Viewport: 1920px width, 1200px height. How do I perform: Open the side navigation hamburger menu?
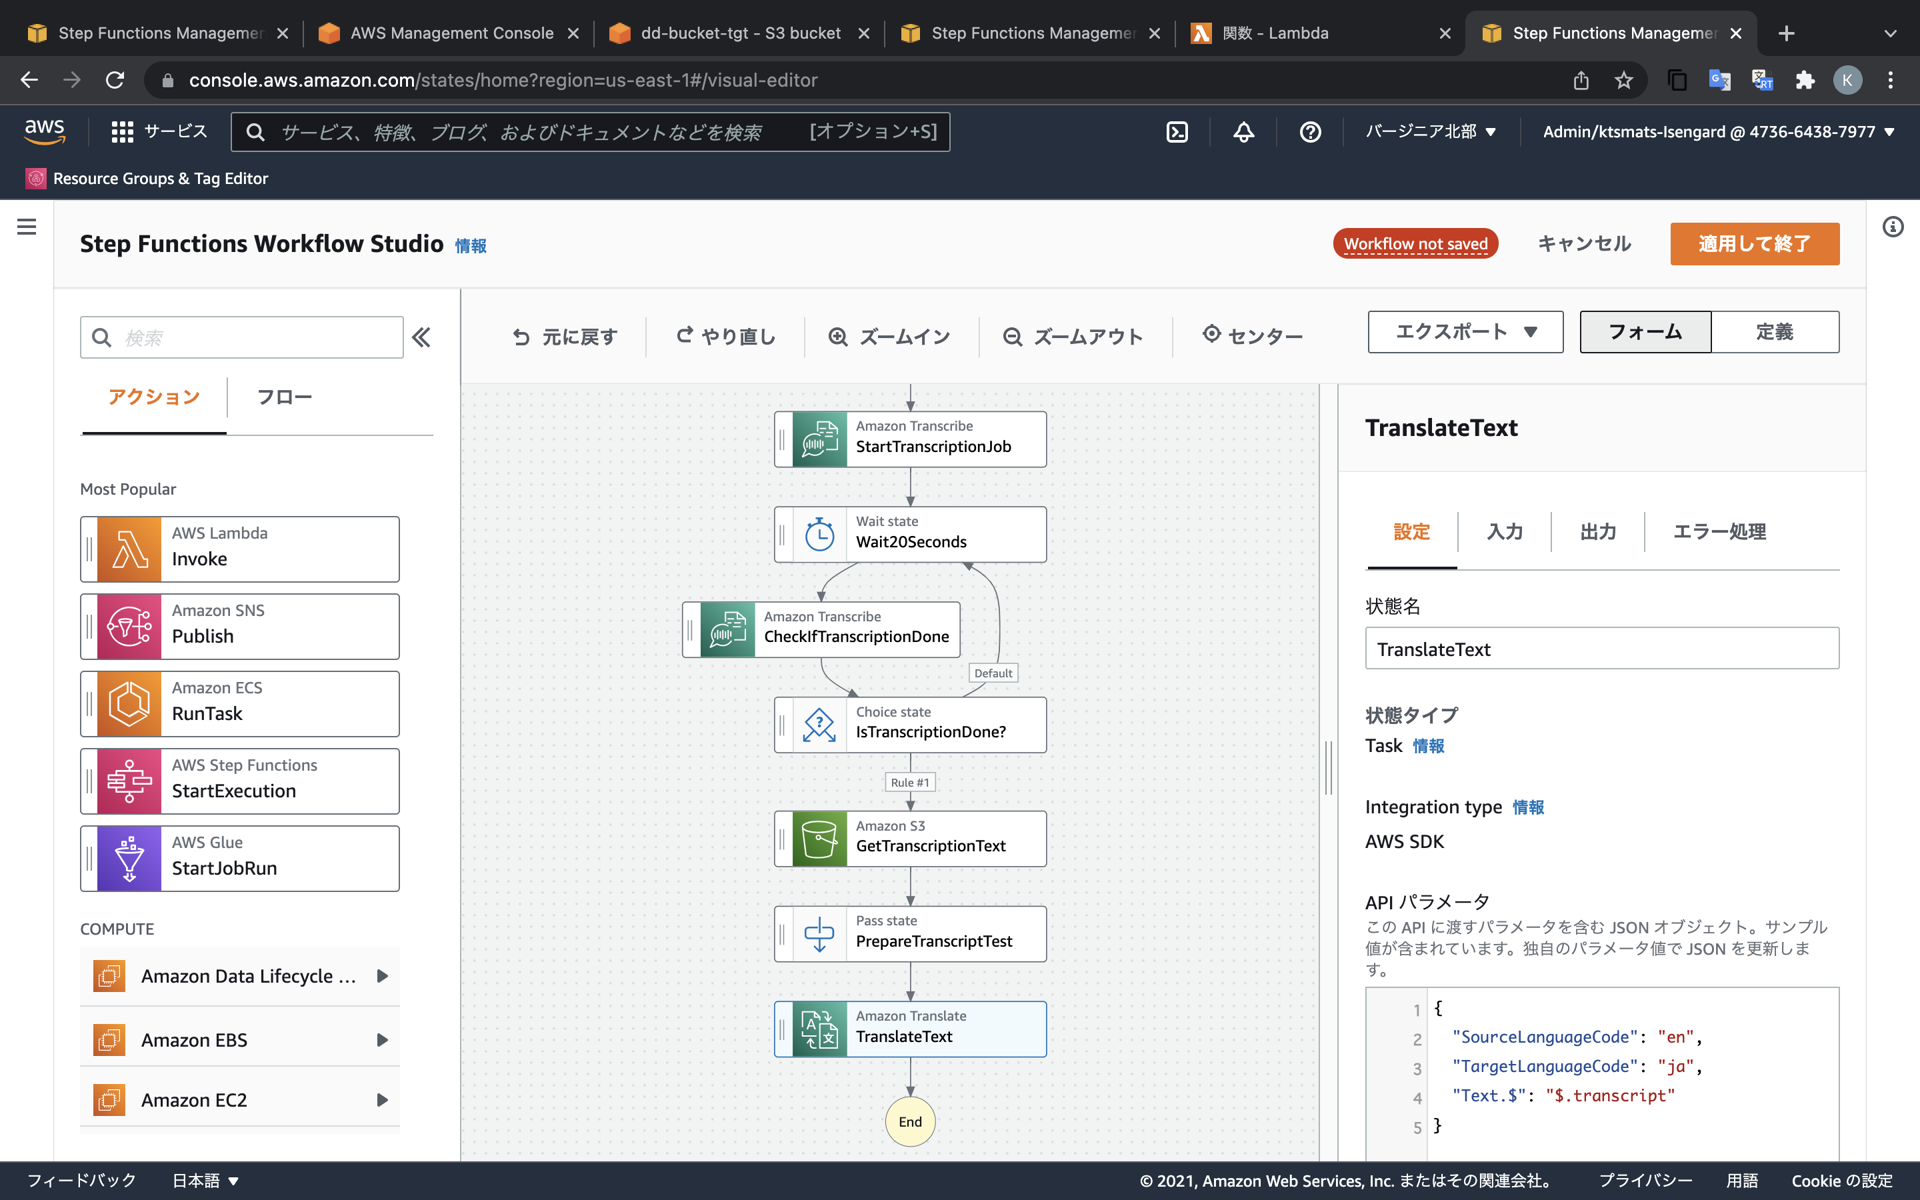27,227
